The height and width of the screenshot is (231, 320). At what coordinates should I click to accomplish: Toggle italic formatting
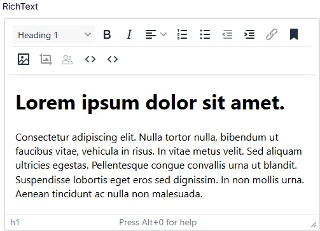click(129, 34)
